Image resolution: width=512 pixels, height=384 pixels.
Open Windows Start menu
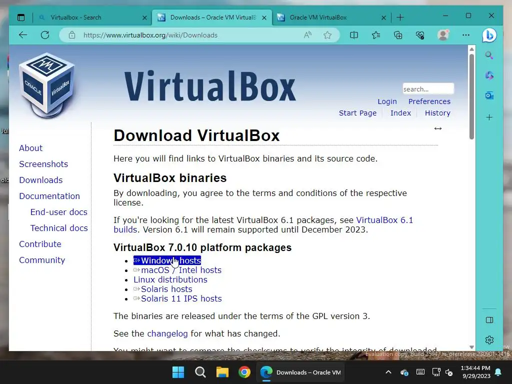(x=178, y=372)
